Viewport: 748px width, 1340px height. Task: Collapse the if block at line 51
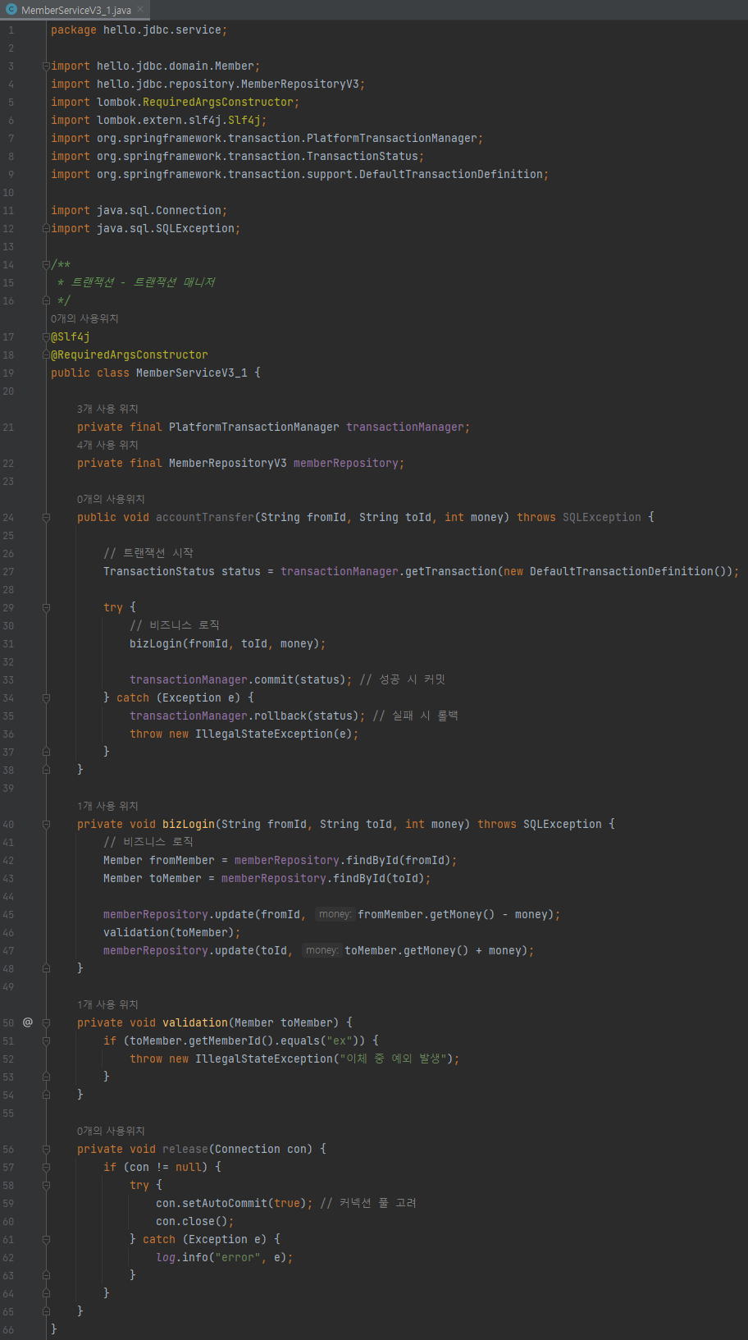(x=46, y=1041)
